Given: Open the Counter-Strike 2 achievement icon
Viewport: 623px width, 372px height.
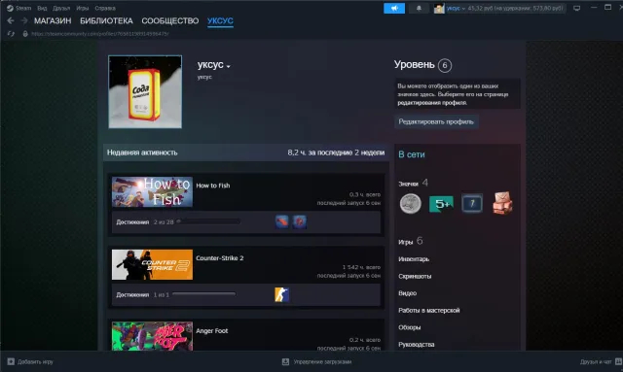Looking at the screenshot, I should click(x=281, y=294).
